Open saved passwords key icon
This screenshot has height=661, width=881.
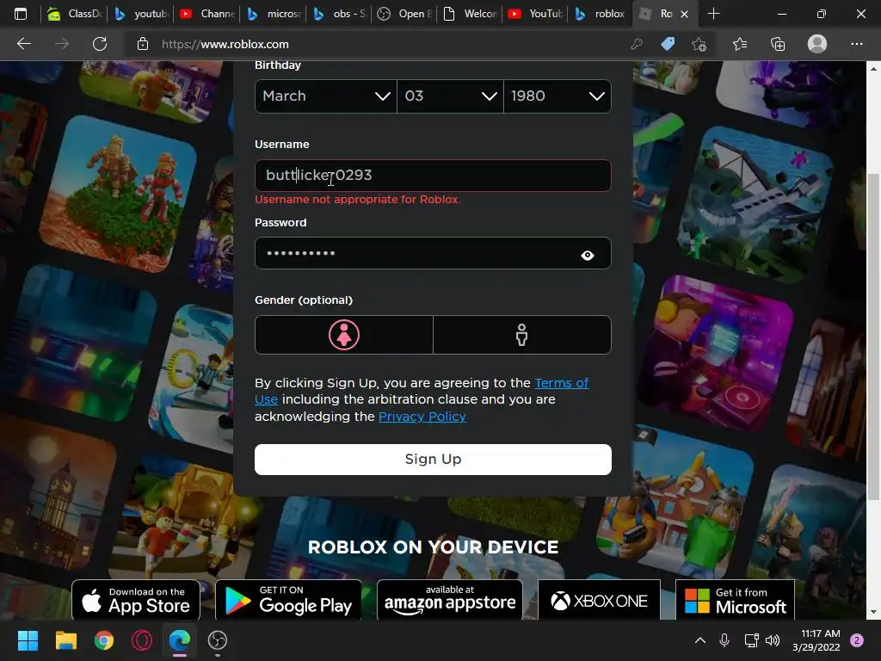pyautogui.click(x=636, y=44)
